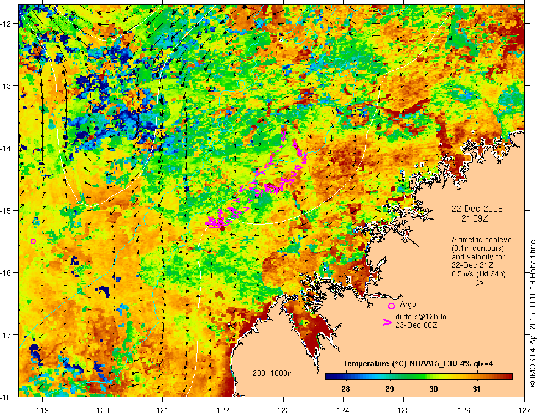Click the color bar label '29'
Image resolution: width=537 pixels, height=415 pixels.
pyautogui.click(x=389, y=389)
